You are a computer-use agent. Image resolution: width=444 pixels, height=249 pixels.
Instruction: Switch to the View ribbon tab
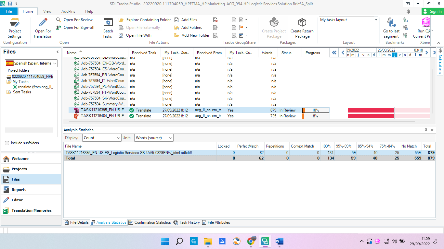point(47,11)
